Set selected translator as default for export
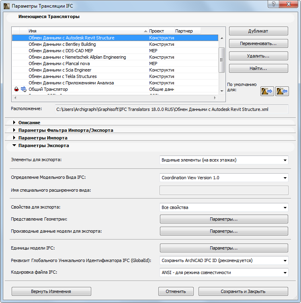Image resolution: width=301 pixels, height=303 pixels. tap(267, 91)
